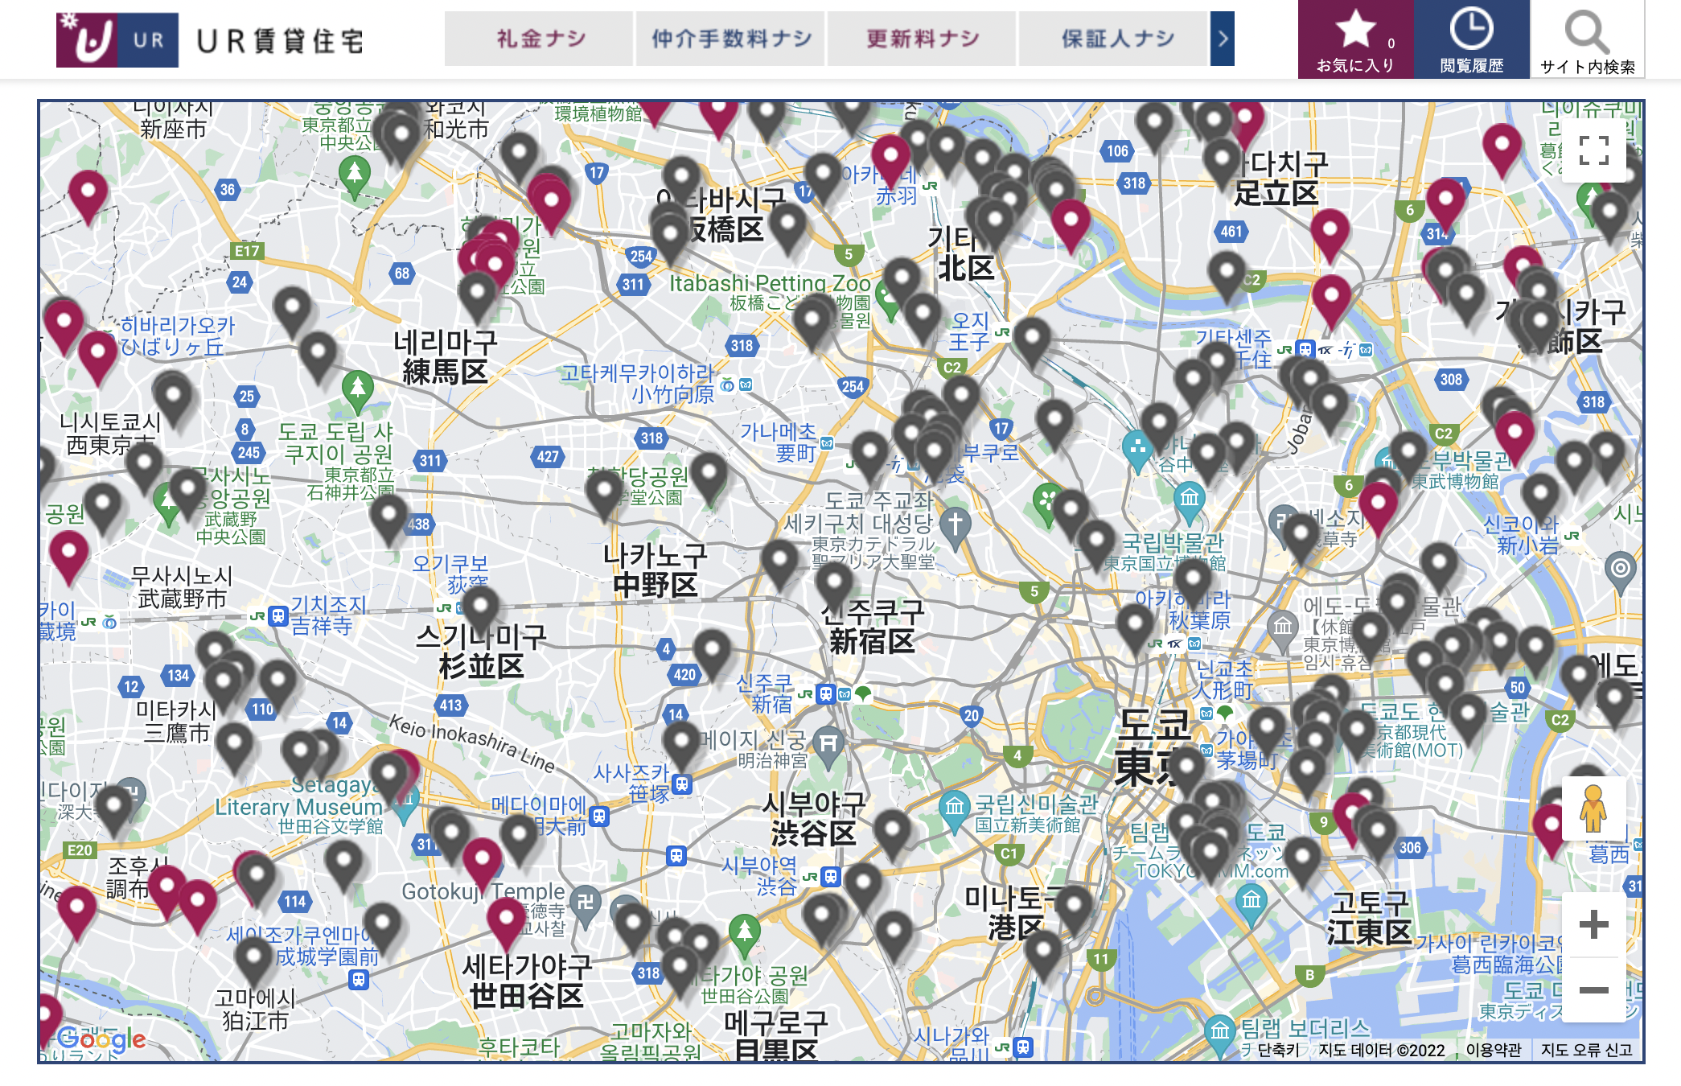Zoom in on the map

(x=1593, y=924)
